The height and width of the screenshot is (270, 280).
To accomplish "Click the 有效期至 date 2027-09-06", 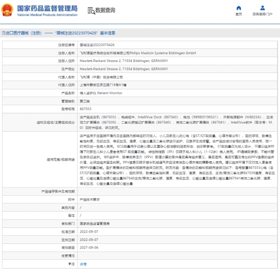I will 90,248.
